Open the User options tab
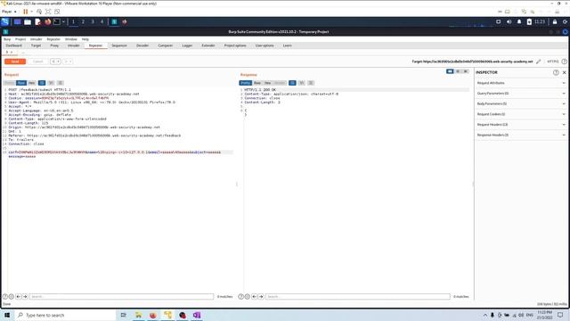 coord(265,45)
